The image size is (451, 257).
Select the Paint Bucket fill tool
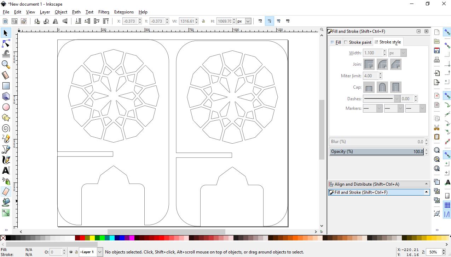click(6, 202)
